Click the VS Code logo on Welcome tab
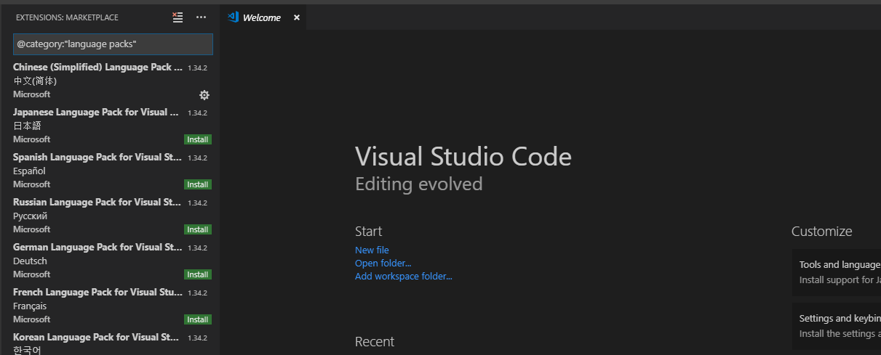The height and width of the screenshot is (355, 881). tap(233, 17)
